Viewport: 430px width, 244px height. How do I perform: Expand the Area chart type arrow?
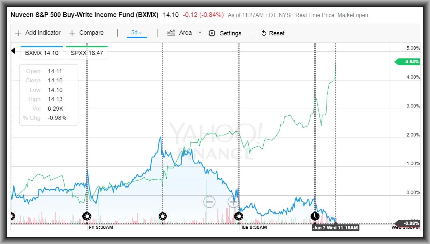(x=200, y=33)
